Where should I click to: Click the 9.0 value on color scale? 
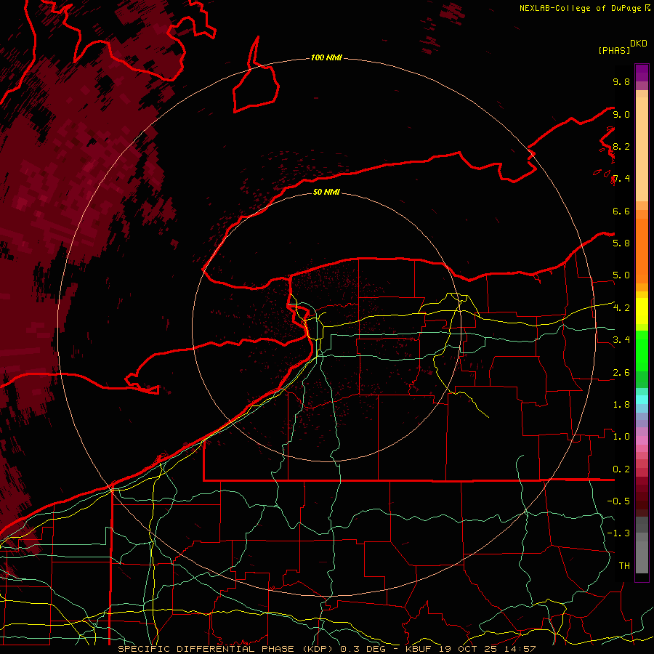(621, 114)
